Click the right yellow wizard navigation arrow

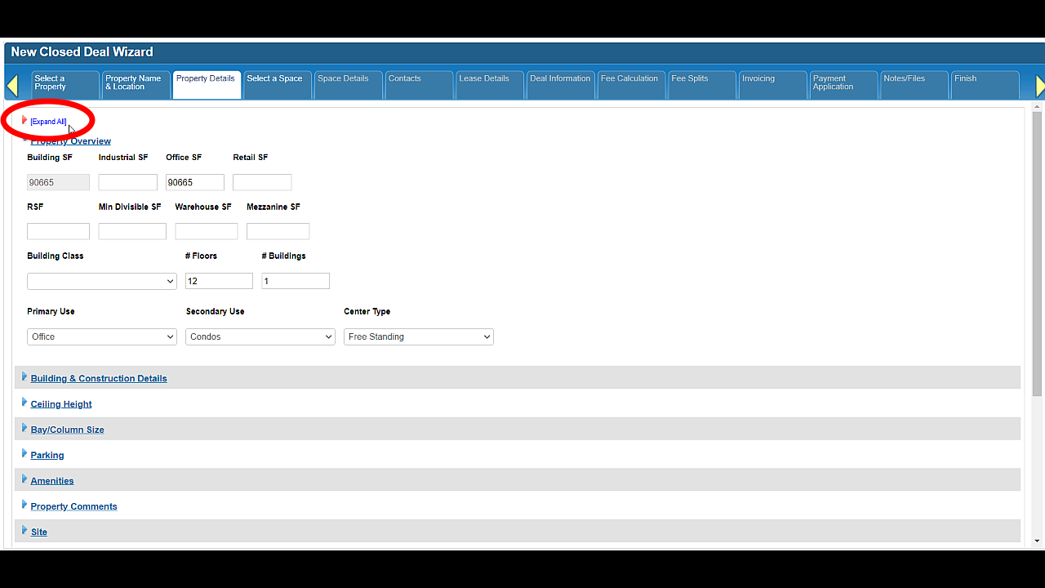point(1039,86)
